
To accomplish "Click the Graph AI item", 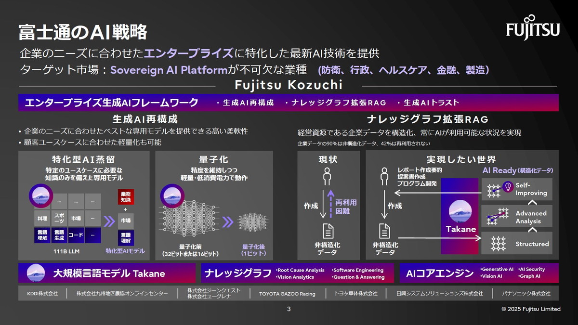I will [x=529, y=276].
